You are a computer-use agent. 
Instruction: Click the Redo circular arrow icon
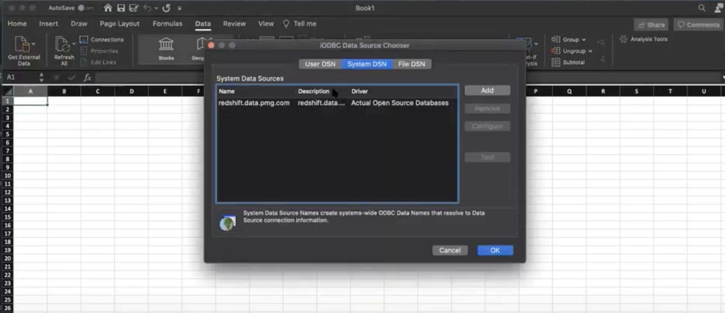pos(167,8)
